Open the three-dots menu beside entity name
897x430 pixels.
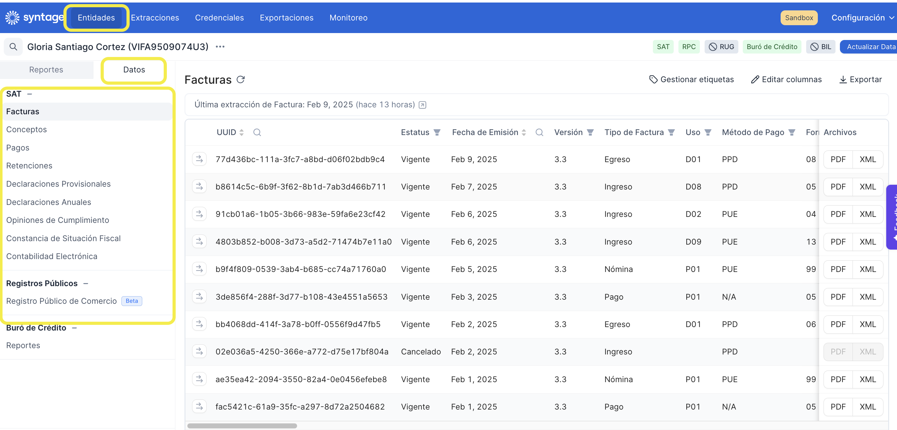pyautogui.click(x=220, y=47)
